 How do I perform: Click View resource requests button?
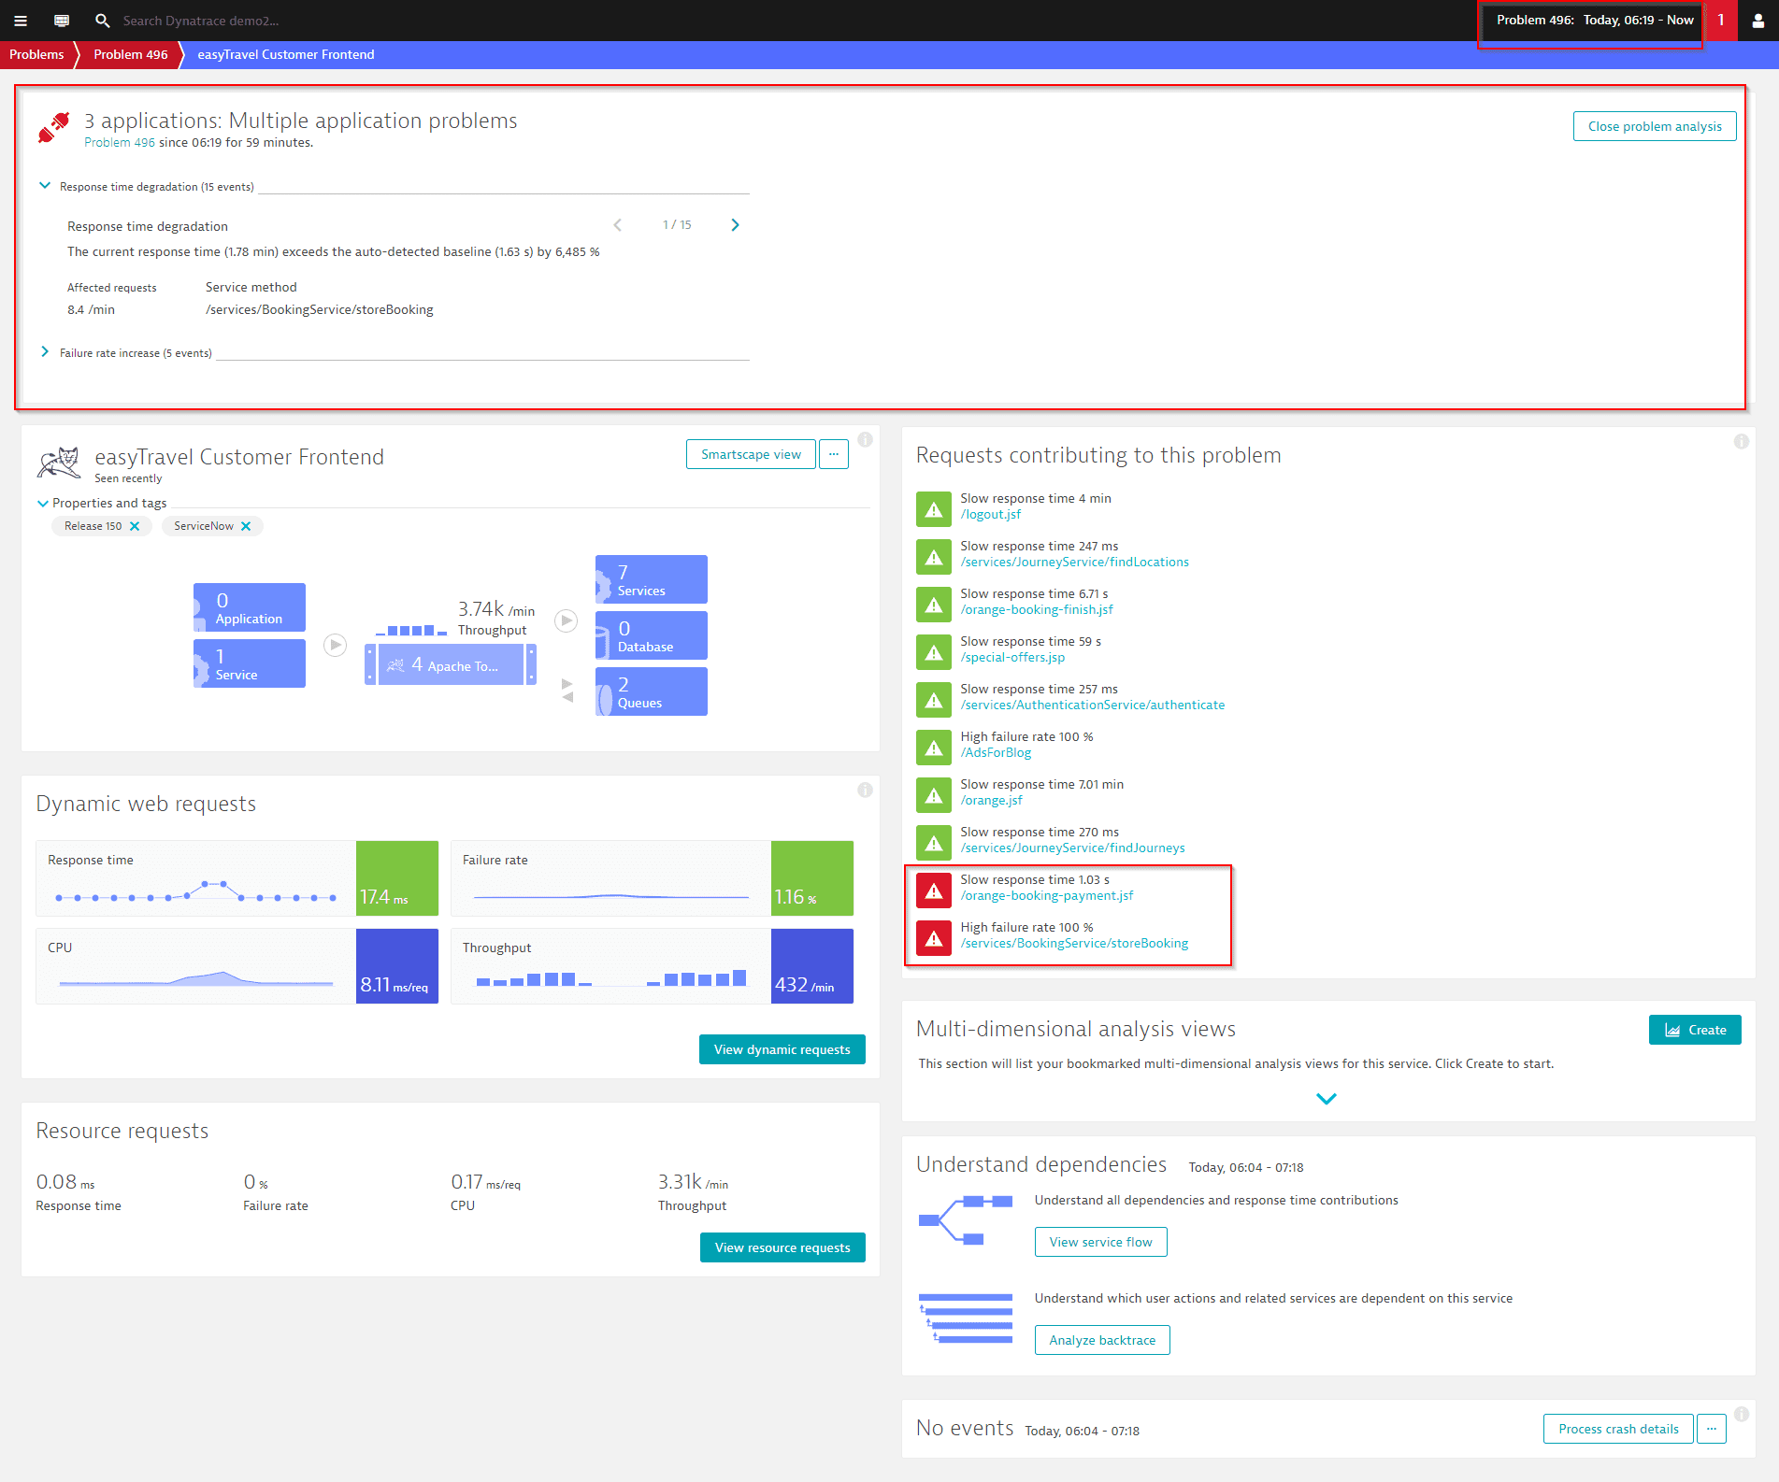click(x=782, y=1247)
